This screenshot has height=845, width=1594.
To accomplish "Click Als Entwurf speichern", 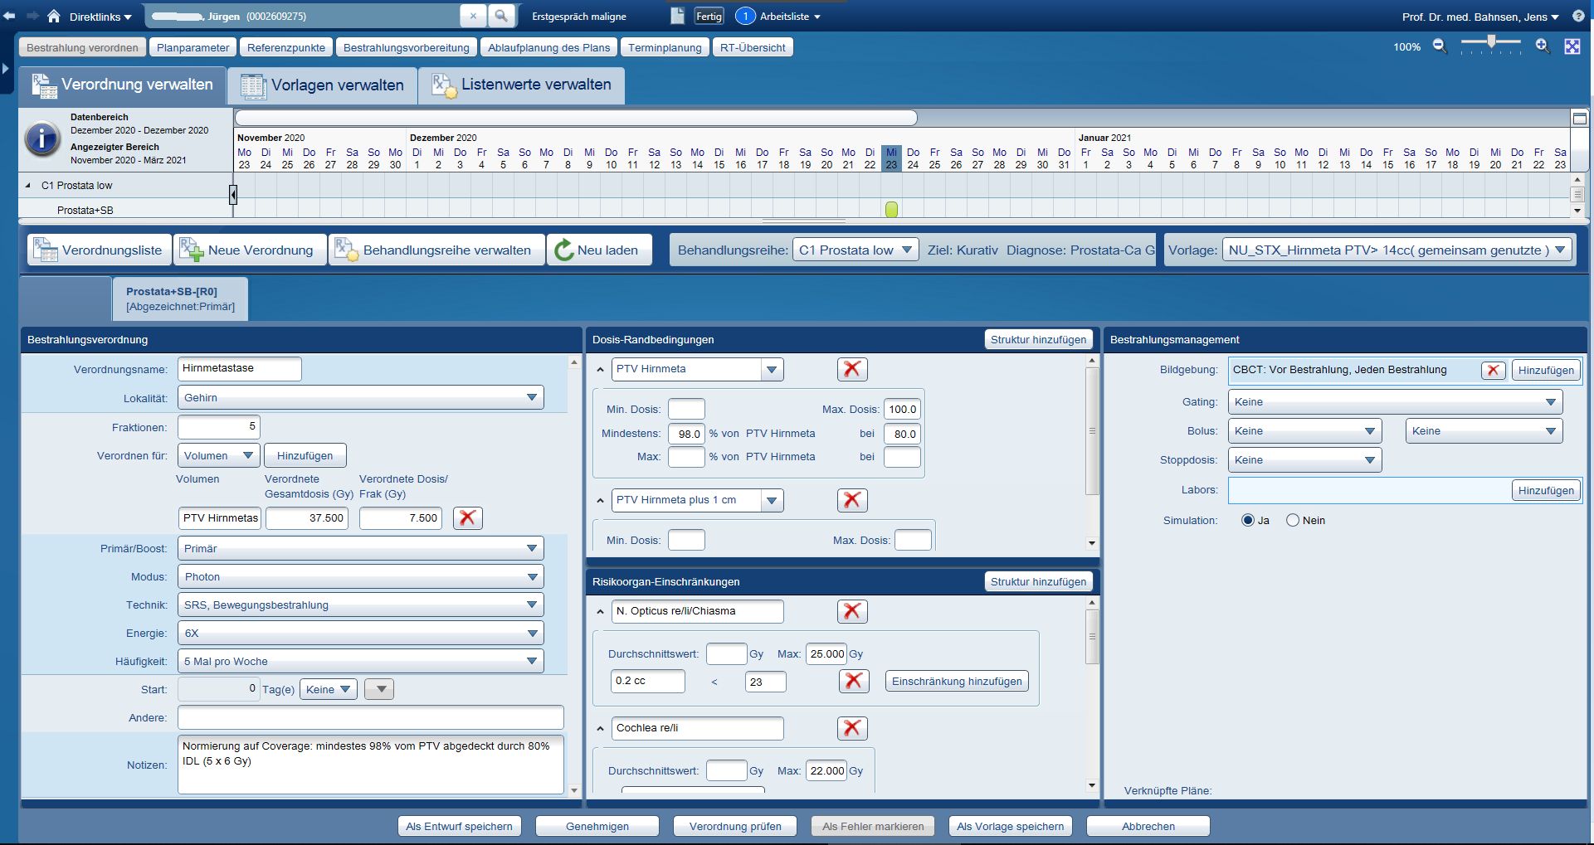I will [x=459, y=827].
